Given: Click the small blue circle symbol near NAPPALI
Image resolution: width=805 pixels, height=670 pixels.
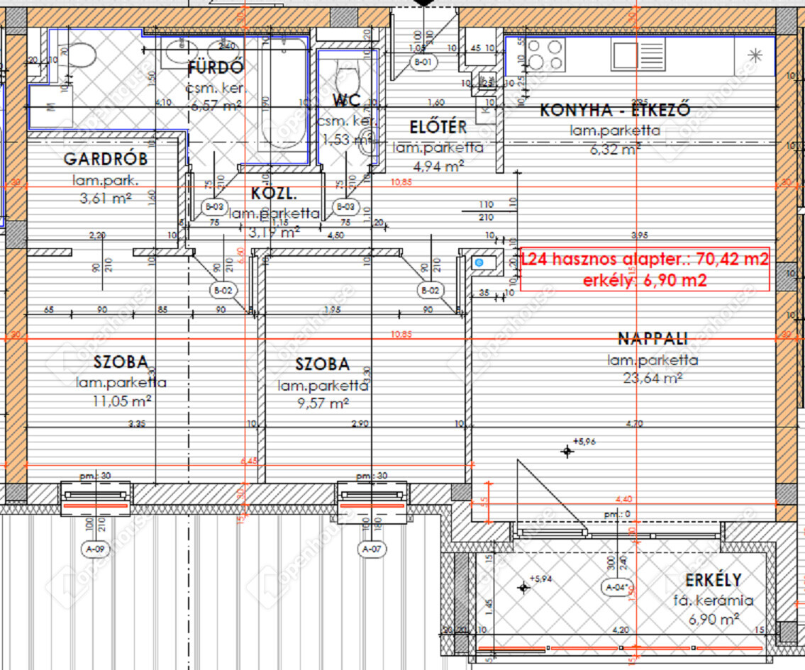Looking at the screenshot, I should 479,263.
